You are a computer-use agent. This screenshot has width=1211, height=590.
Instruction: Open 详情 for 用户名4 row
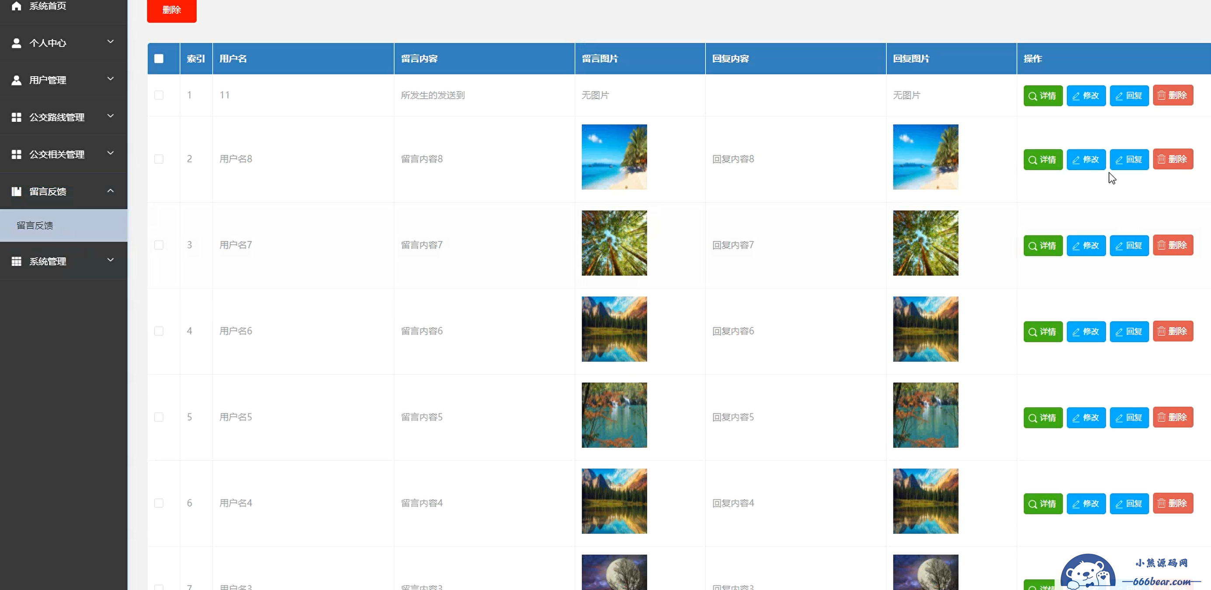coord(1043,504)
